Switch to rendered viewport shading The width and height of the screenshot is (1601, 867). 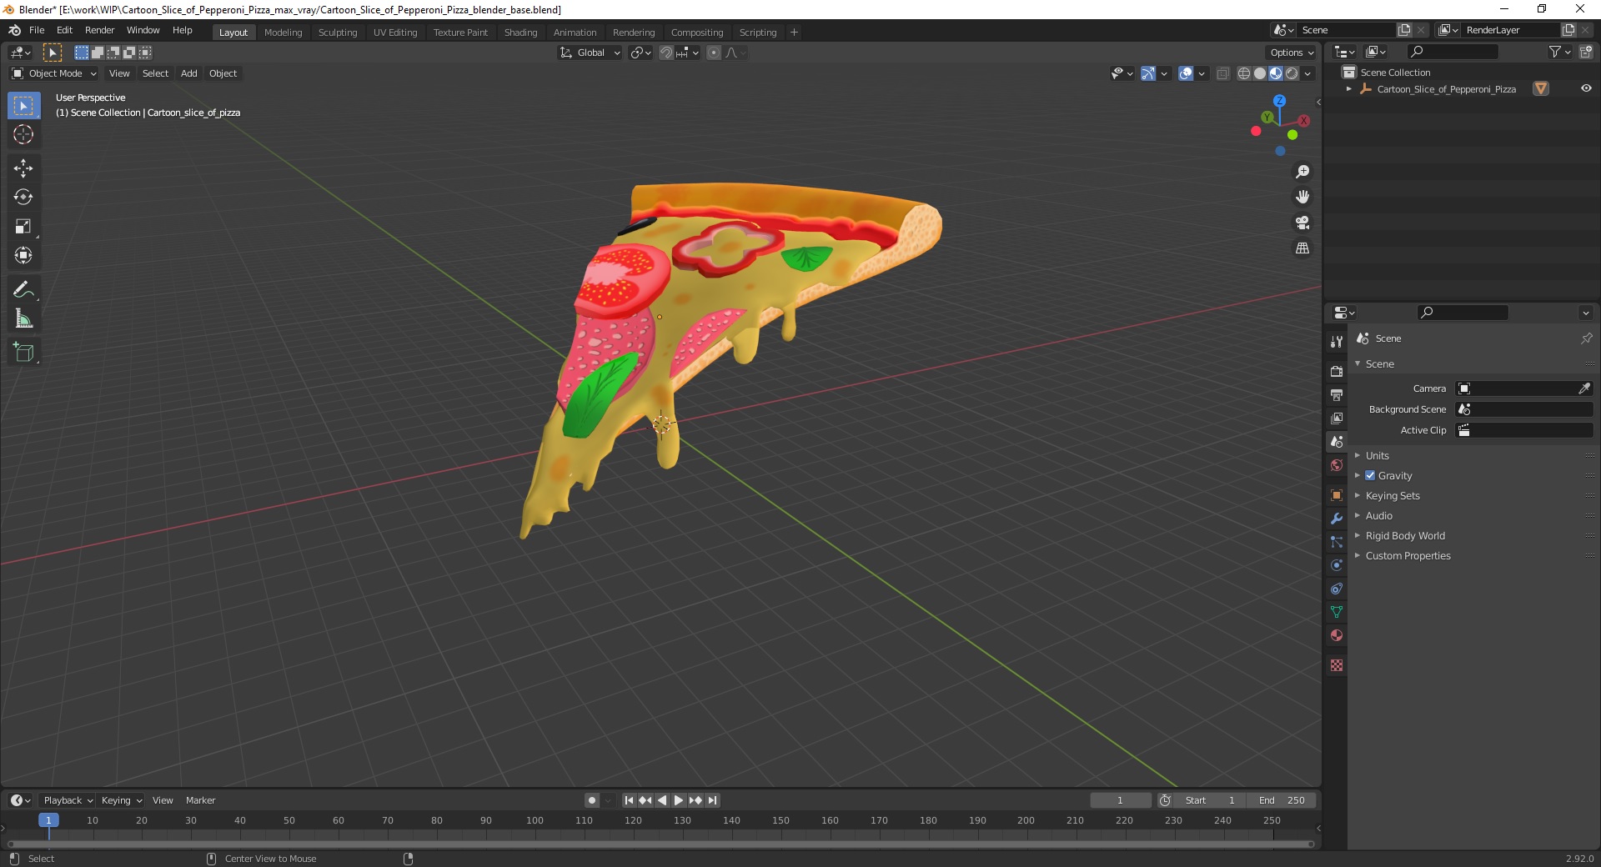point(1292,73)
